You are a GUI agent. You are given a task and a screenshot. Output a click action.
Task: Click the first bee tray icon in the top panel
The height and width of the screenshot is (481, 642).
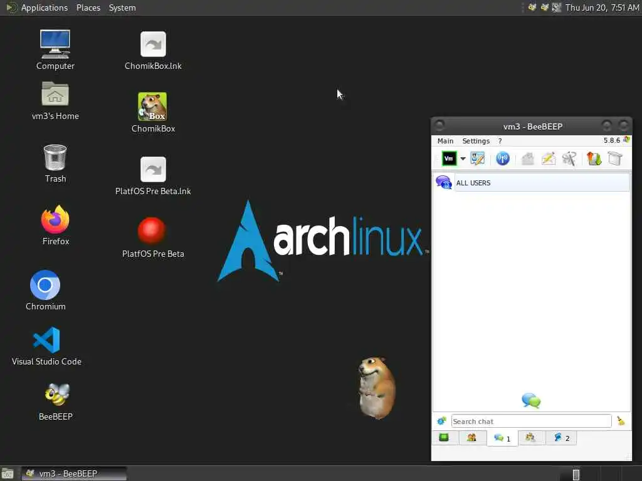(x=532, y=7)
